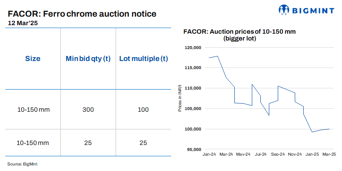Click the 300 min bid quantity cell

(88, 110)
